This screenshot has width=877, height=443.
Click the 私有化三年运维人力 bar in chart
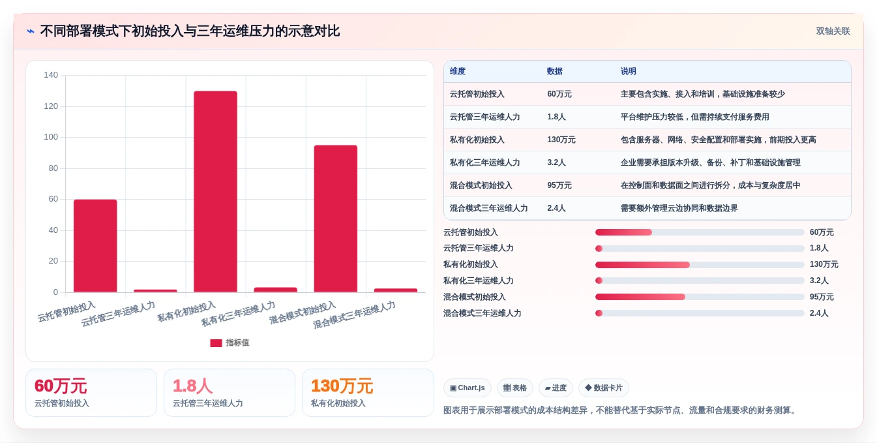pos(275,290)
